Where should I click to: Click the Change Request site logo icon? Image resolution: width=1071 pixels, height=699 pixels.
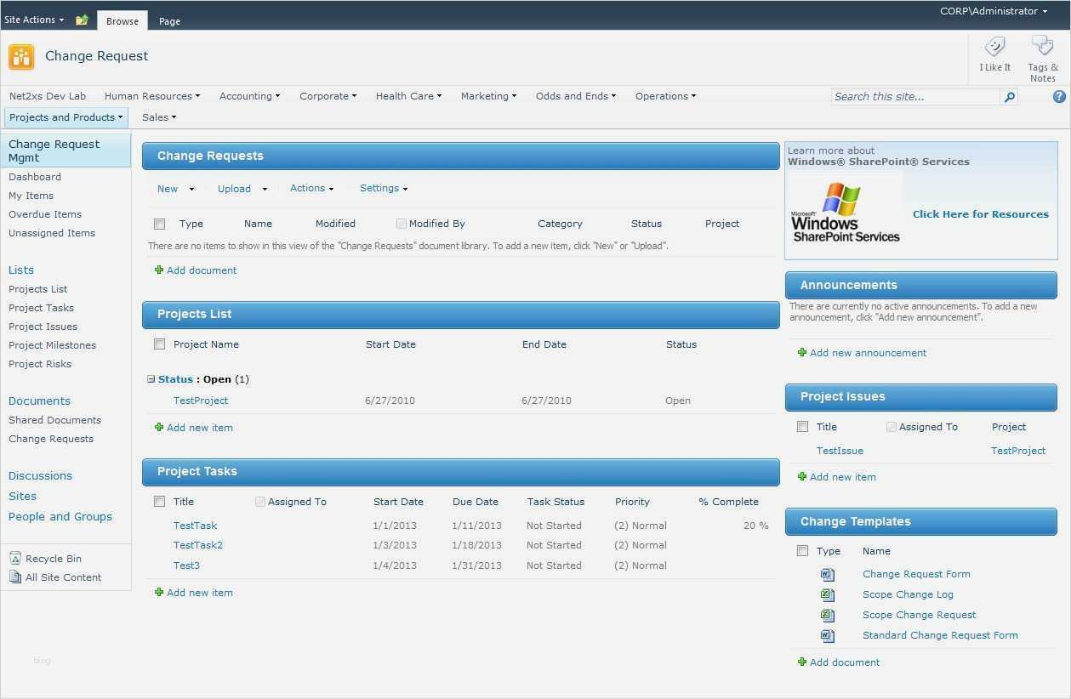pos(21,57)
